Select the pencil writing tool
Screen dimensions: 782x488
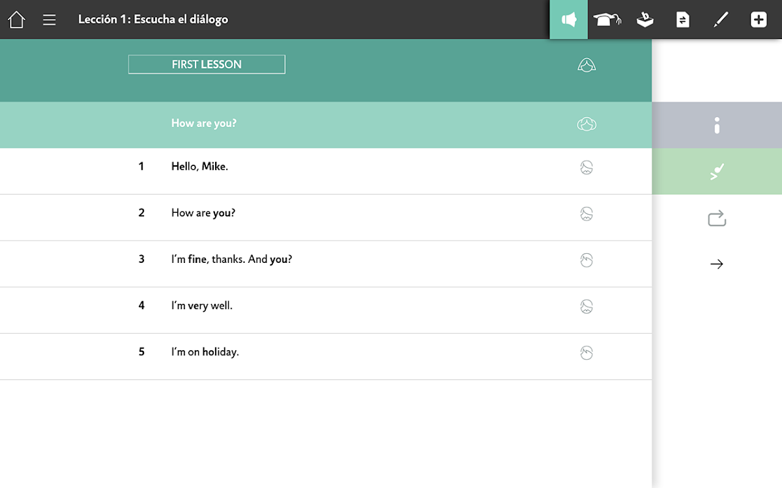click(720, 20)
